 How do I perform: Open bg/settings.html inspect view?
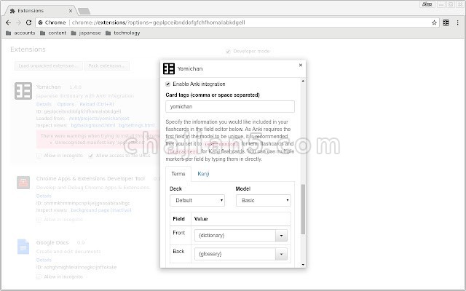(x=137, y=125)
